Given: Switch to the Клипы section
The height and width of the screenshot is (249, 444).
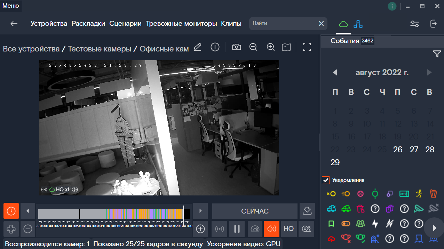Looking at the screenshot, I should click(x=231, y=24).
